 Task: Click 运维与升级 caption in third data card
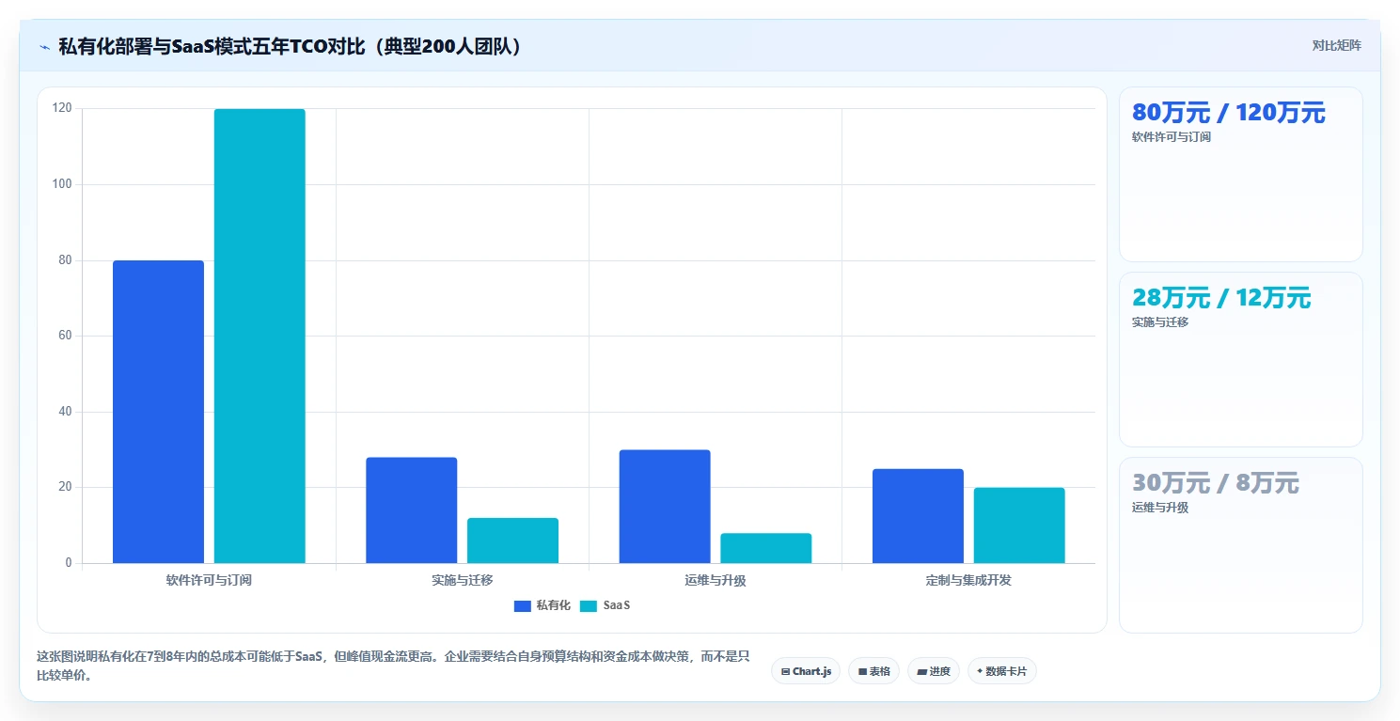click(x=1160, y=508)
